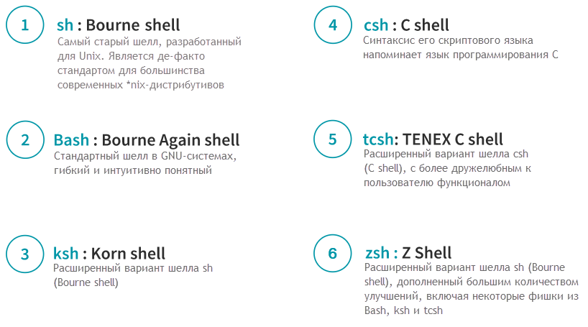Viewport: 588px width, 327px height.
Task: Open the 'tcsh: TENEX C shell' heading
Action: click(433, 139)
